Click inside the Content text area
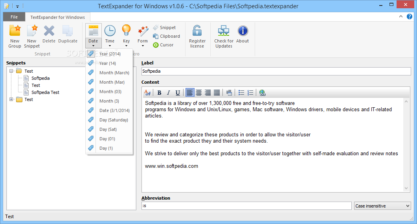Viewport: 417px width, 224px height. [x=273, y=145]
